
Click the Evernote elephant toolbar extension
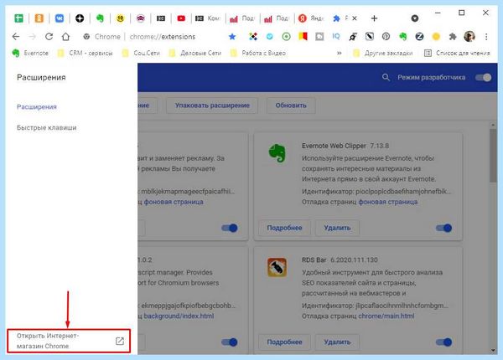403,37
